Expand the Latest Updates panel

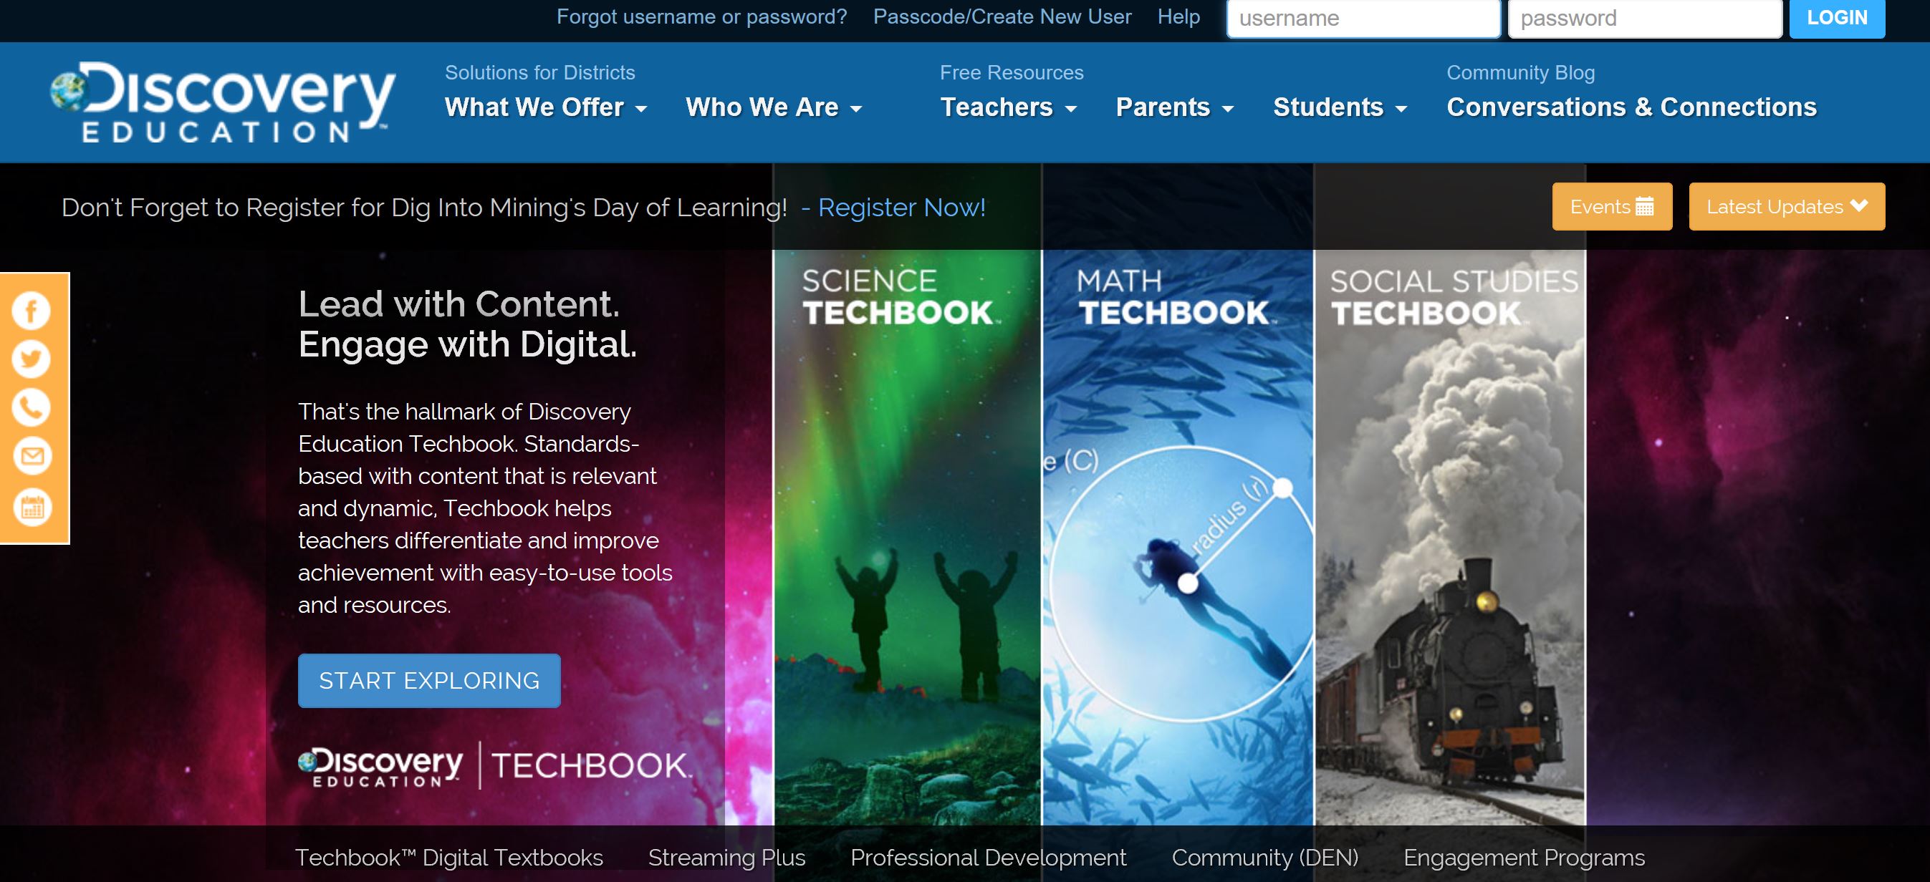point(1787,207)
